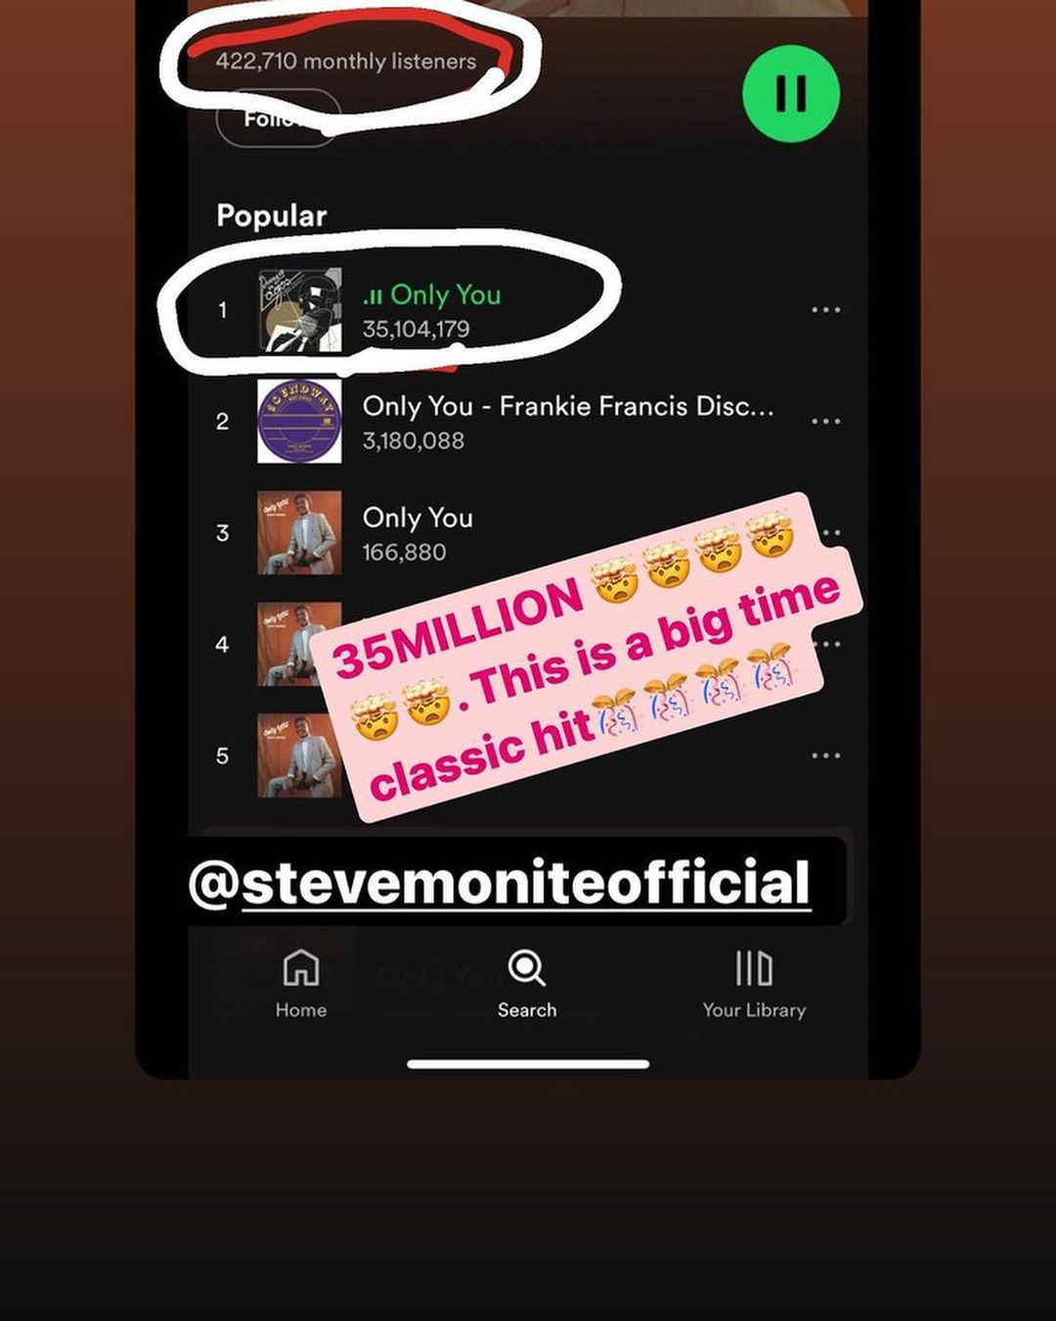Tap the Search magnifier icon
Image resolution: width=1056 pixels, height=1321 pixels.
[527, 968]
